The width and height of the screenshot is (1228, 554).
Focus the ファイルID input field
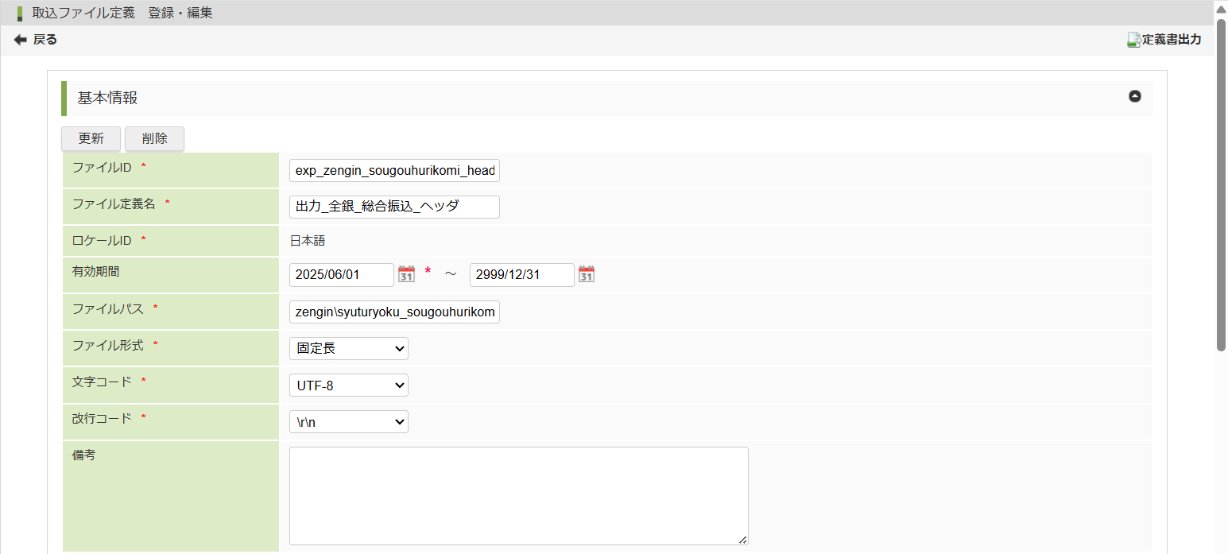pos(394,171)
